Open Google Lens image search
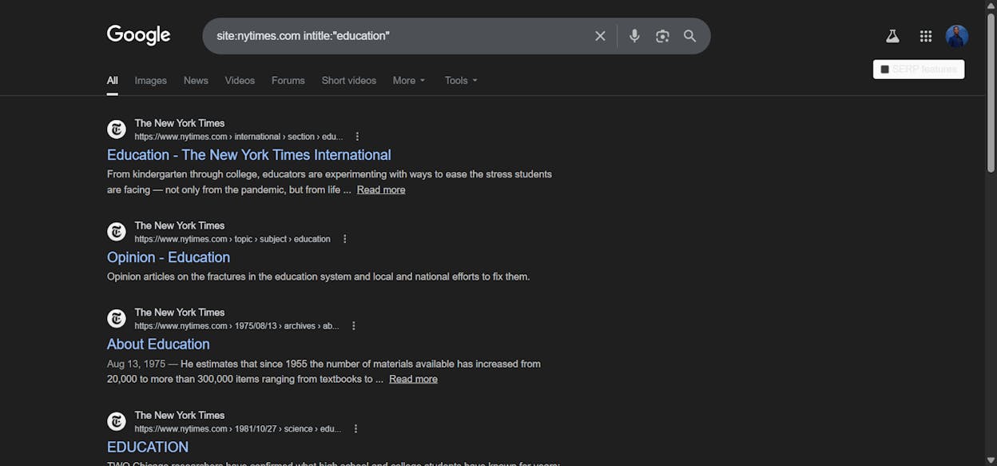This screenshot has width=997, height=466. point(662,36)
